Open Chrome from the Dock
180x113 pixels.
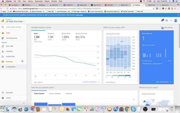click(127, 109)
